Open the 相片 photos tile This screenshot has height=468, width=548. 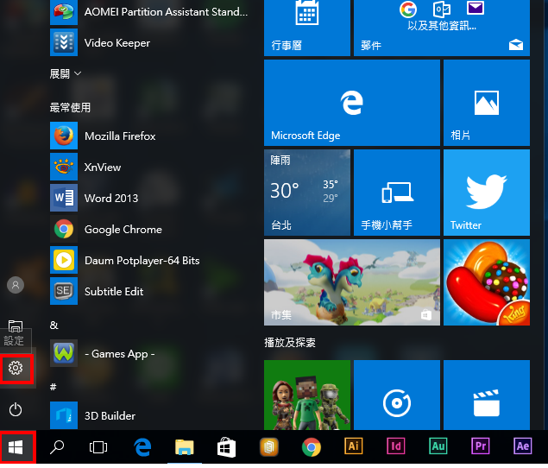[487, 103]
